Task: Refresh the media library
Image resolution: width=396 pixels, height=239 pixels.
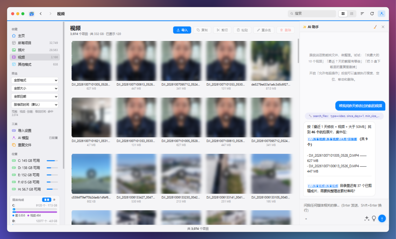Action: coord(372,14)
